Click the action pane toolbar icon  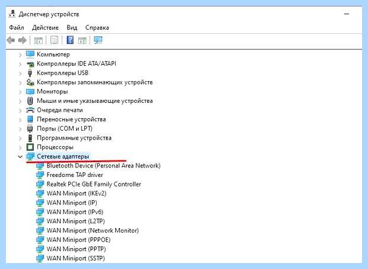point(82,40)
